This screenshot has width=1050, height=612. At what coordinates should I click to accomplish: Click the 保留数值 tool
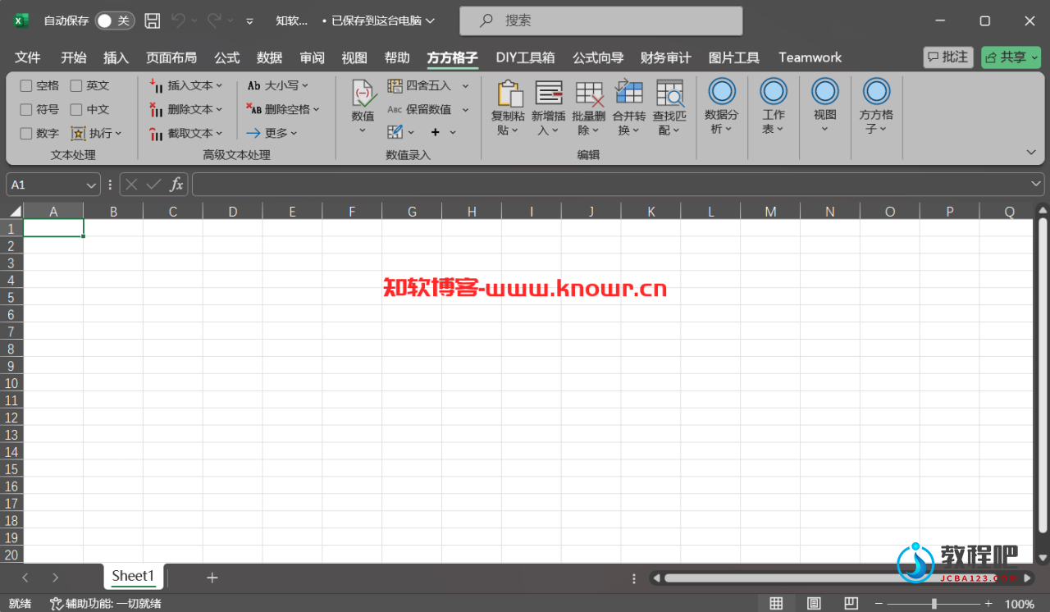pyautogui.click(x=419, y=109)
